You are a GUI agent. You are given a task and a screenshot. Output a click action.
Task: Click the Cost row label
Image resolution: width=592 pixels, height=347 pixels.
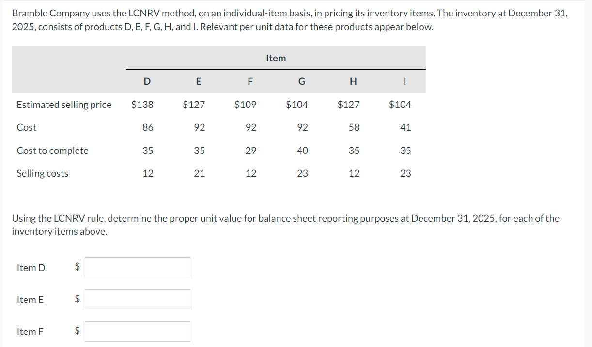[x=27, y=127]
